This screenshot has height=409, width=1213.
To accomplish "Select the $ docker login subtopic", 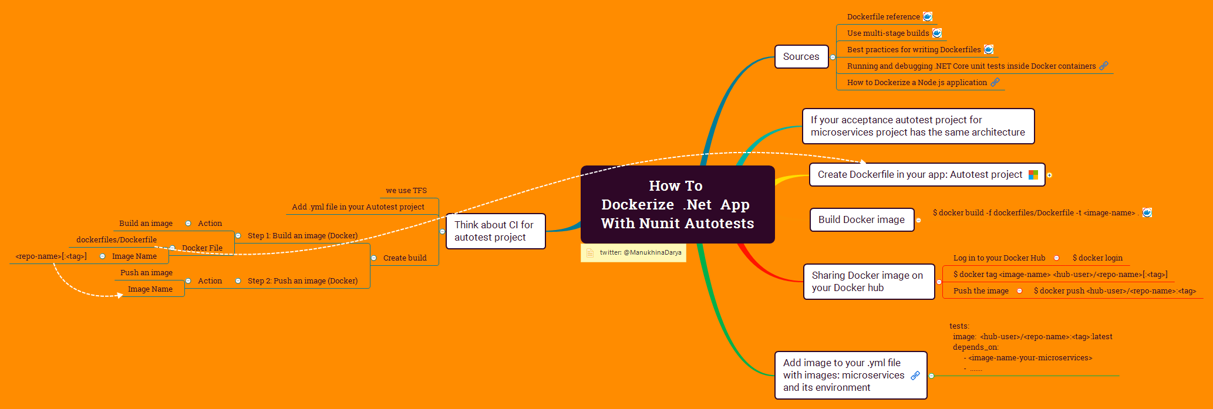I will coord(1097,258).
